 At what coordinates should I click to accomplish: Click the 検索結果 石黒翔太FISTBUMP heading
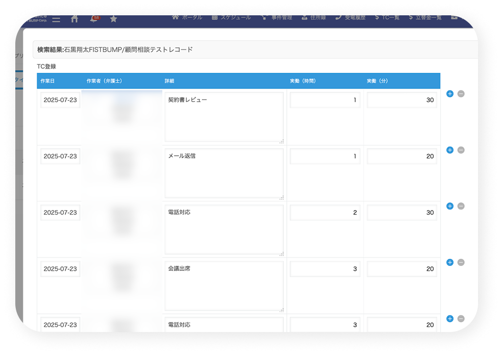click(x=115, y=50)
